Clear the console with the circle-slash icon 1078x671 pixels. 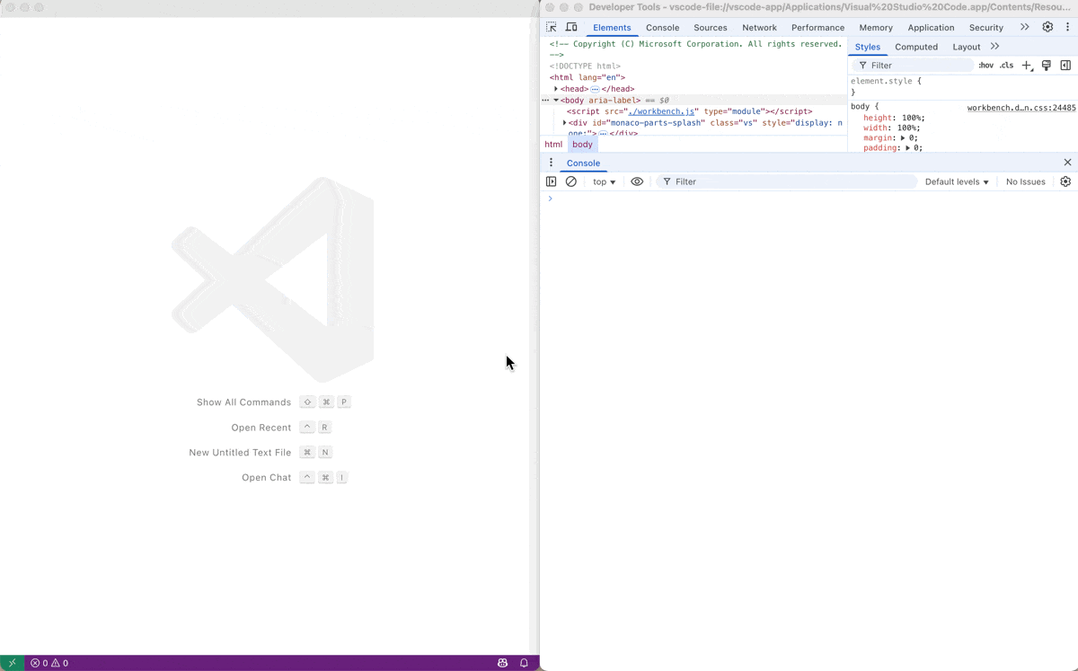coord(571,181)
